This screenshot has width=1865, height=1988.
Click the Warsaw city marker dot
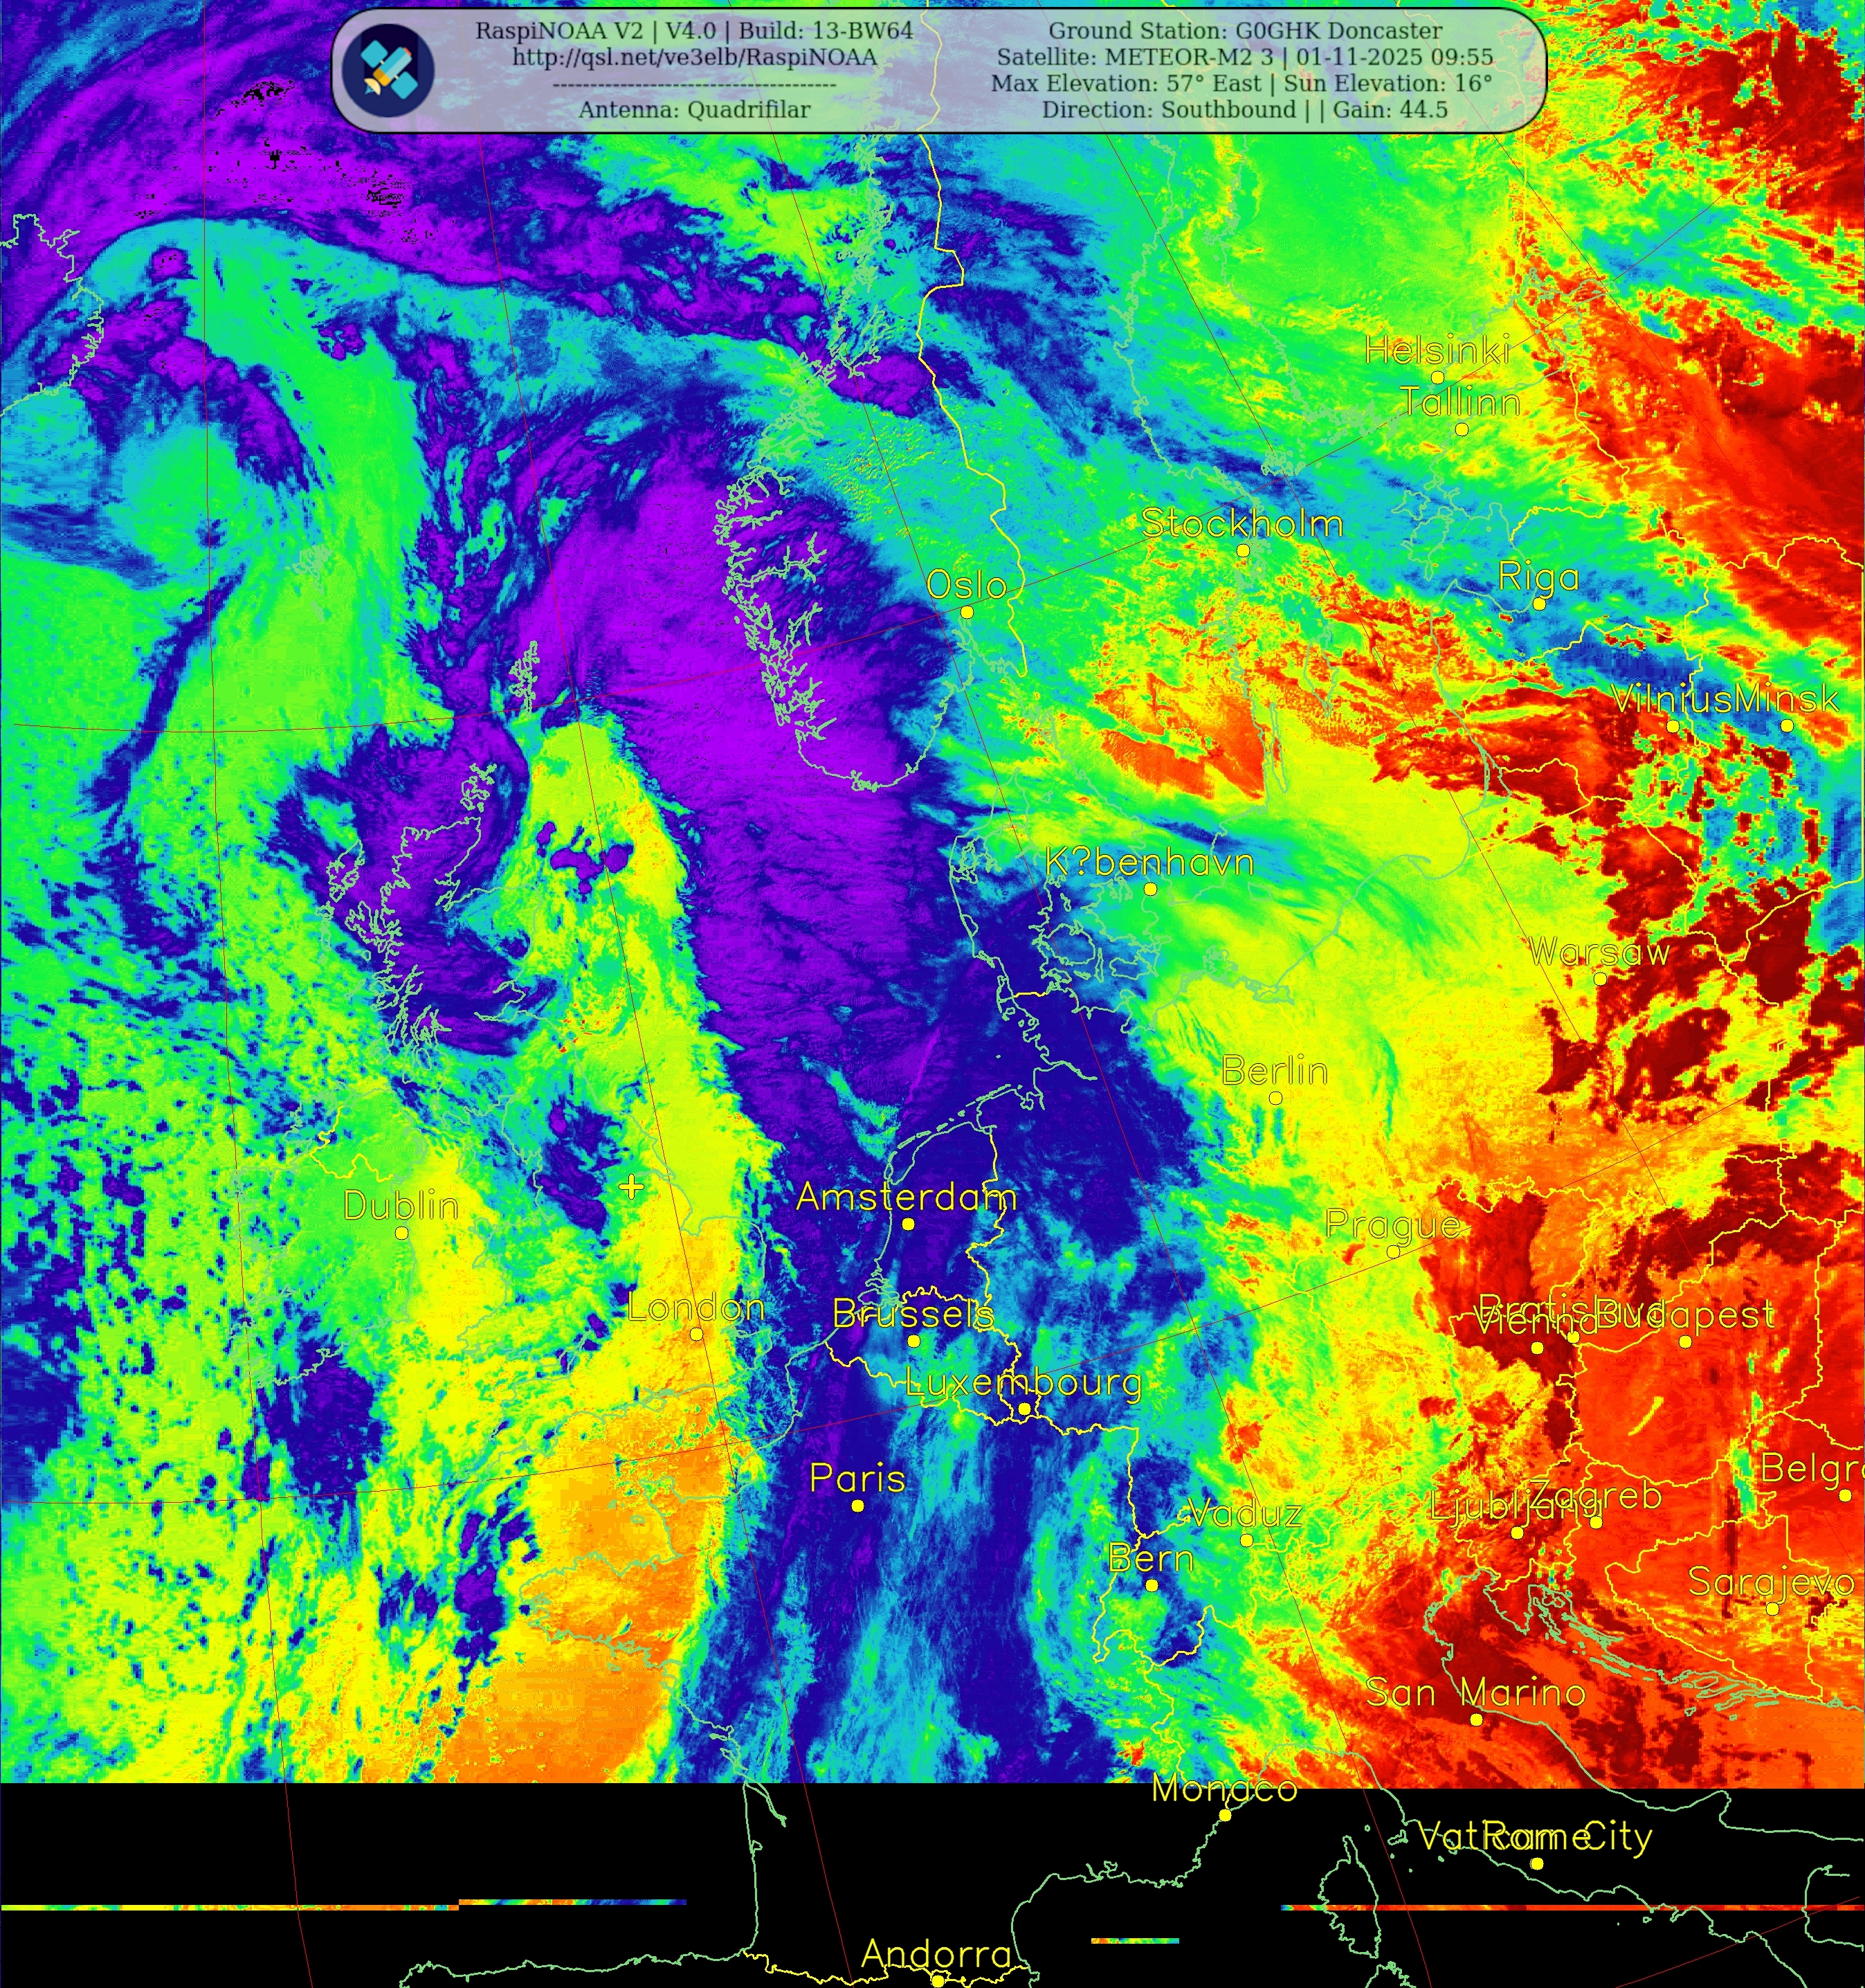point(1600,979)
